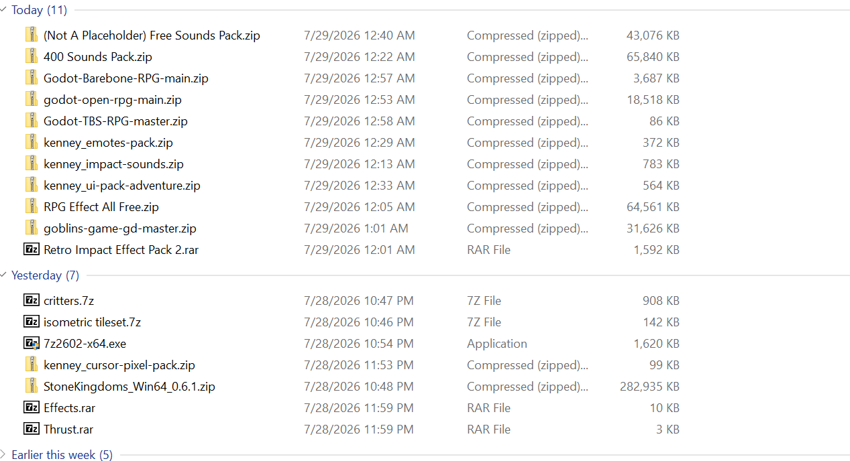Select the 7z2602-x64.exe application icon
The width and height of the screenshot is (850, 461).
(x=32, y=343)
